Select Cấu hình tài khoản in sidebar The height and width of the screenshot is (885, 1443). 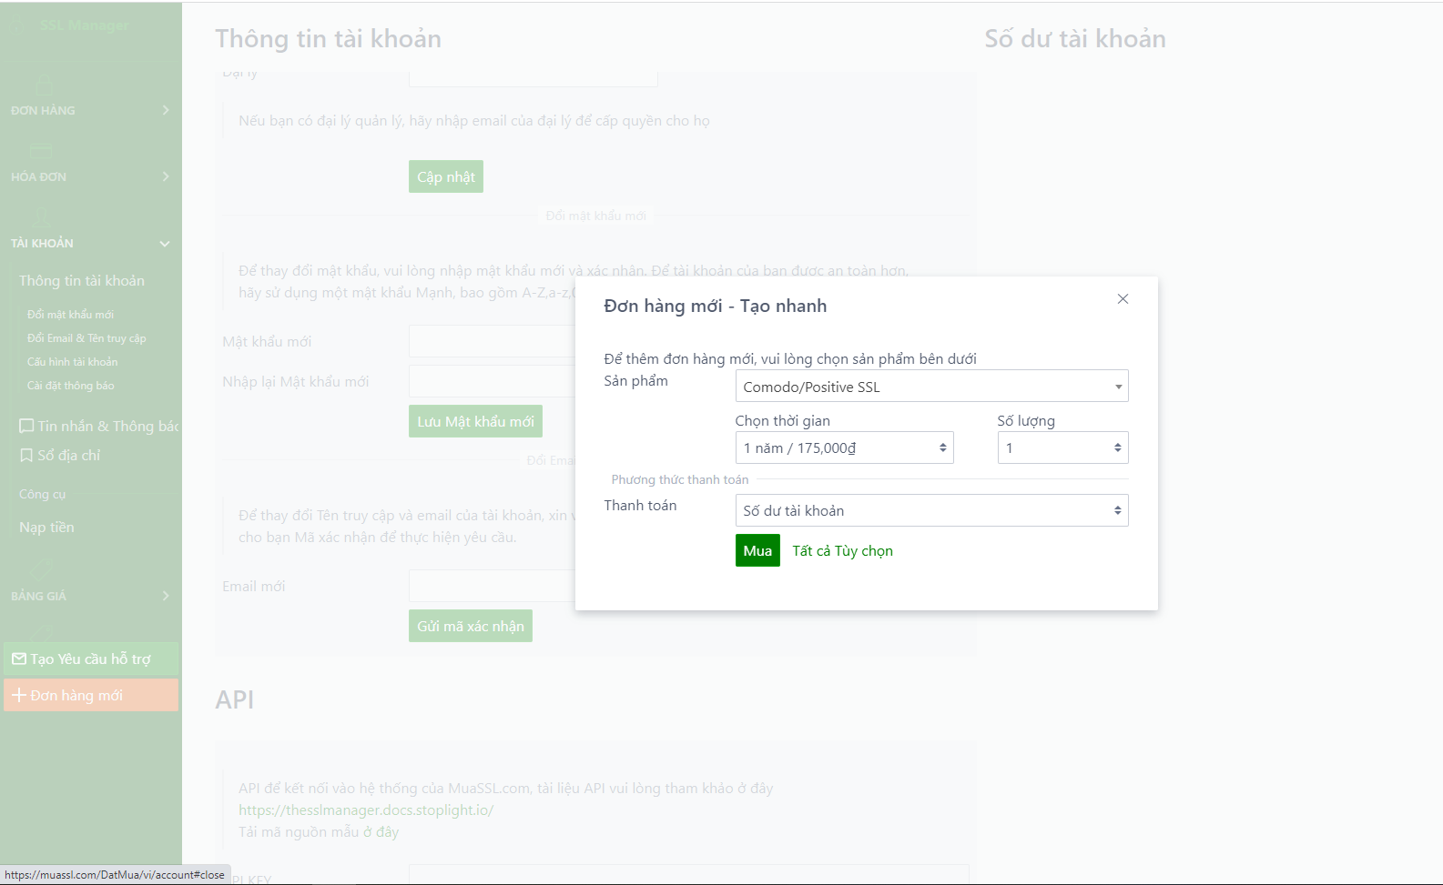[x=72, y=362]
